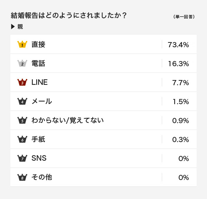Screen dimensions: 207x199
Task: Click the rank 5 crown icon
Action: 22,120
